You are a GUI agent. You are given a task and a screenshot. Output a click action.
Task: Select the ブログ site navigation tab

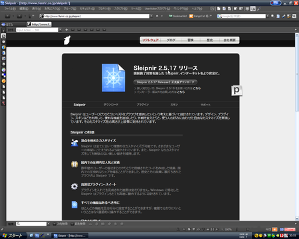[x=171, y=40]
